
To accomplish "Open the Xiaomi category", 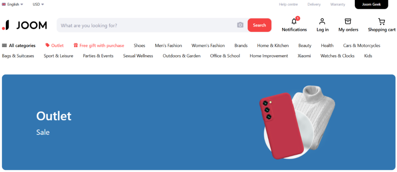I will tap(304, 56).
